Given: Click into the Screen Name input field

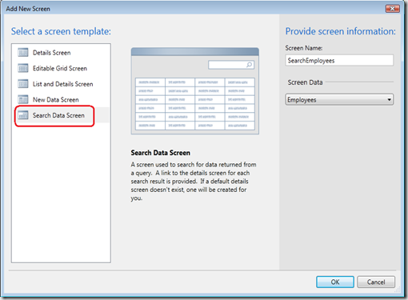Looking at the screenshot, I should (x=339, y=60).
